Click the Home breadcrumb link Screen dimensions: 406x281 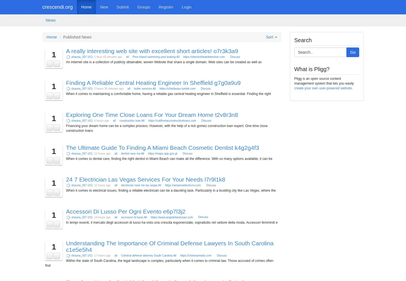coord(52,37)
